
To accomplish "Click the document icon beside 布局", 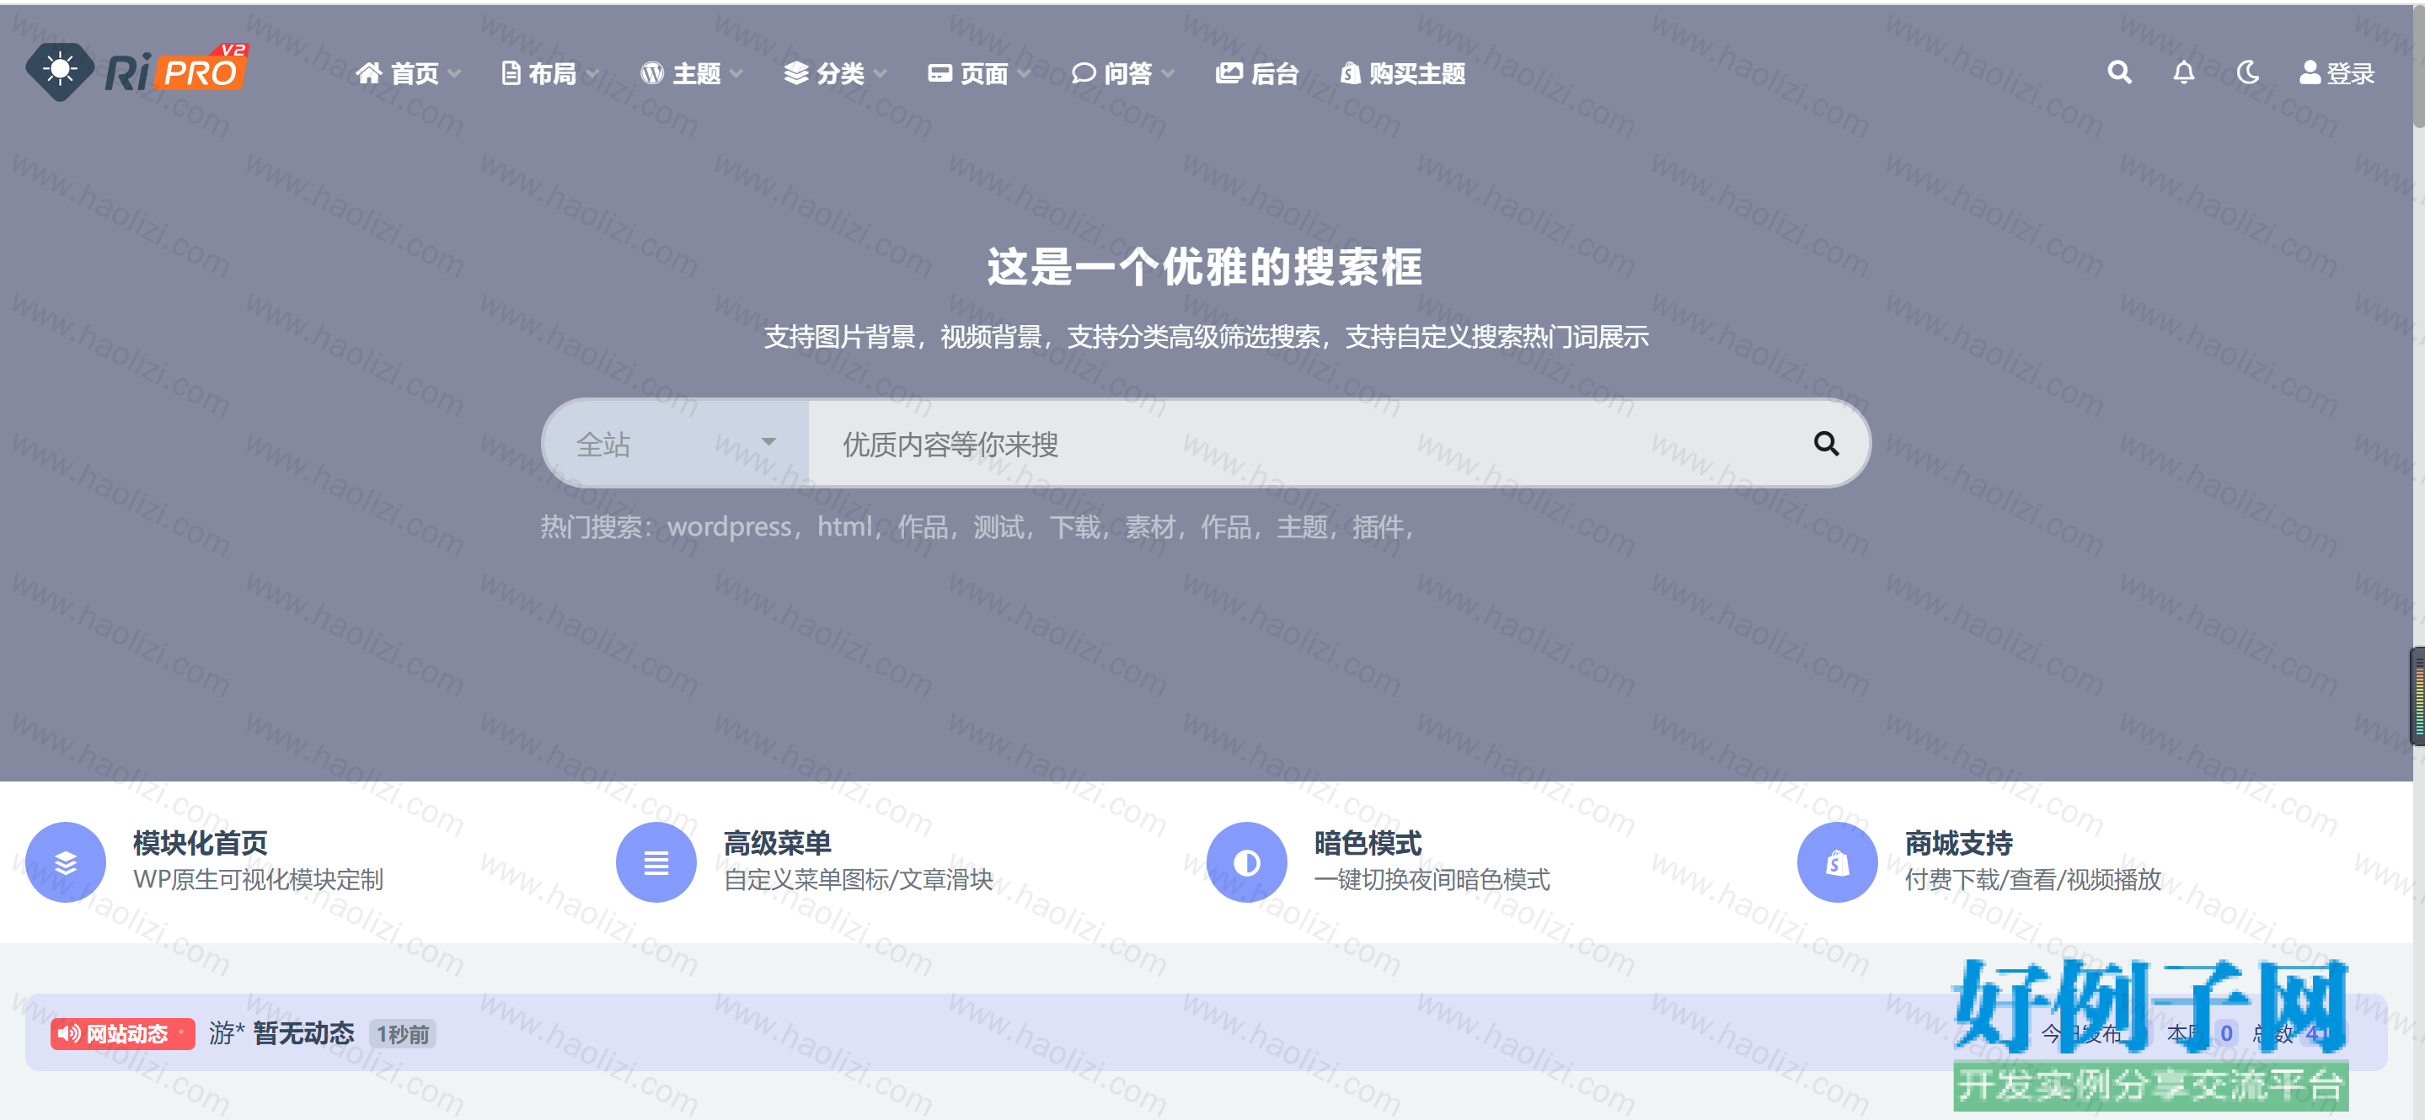I will 511,72.
